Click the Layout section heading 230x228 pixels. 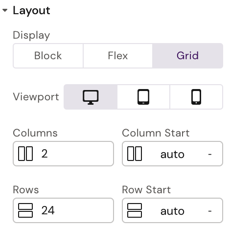[x=31, y=11]
